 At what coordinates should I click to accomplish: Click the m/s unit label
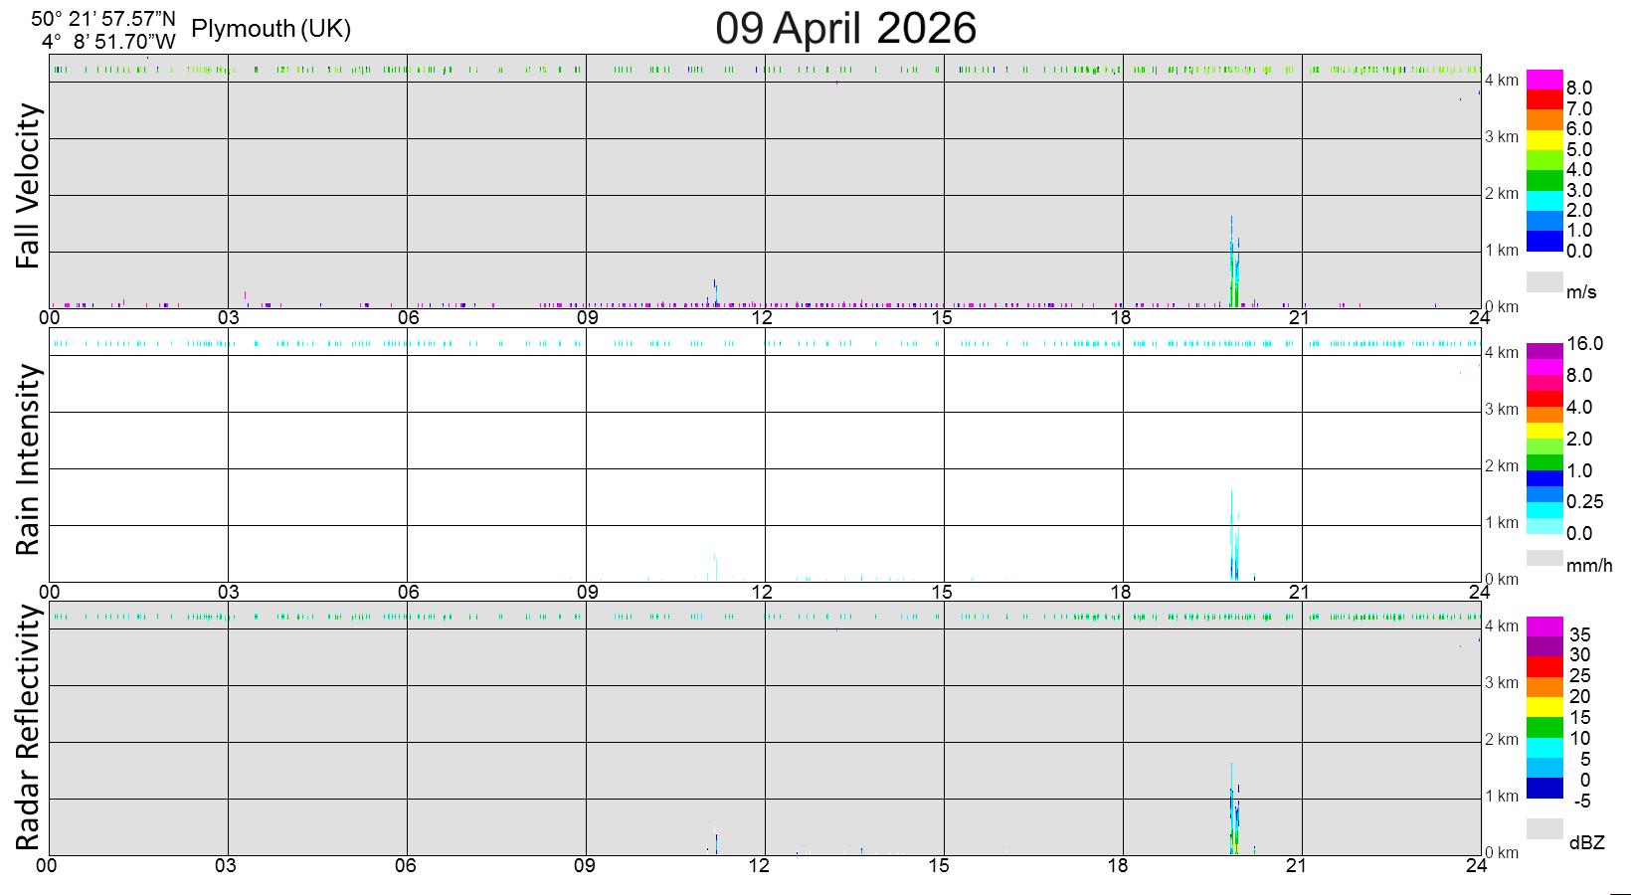tap(1581, 292)
